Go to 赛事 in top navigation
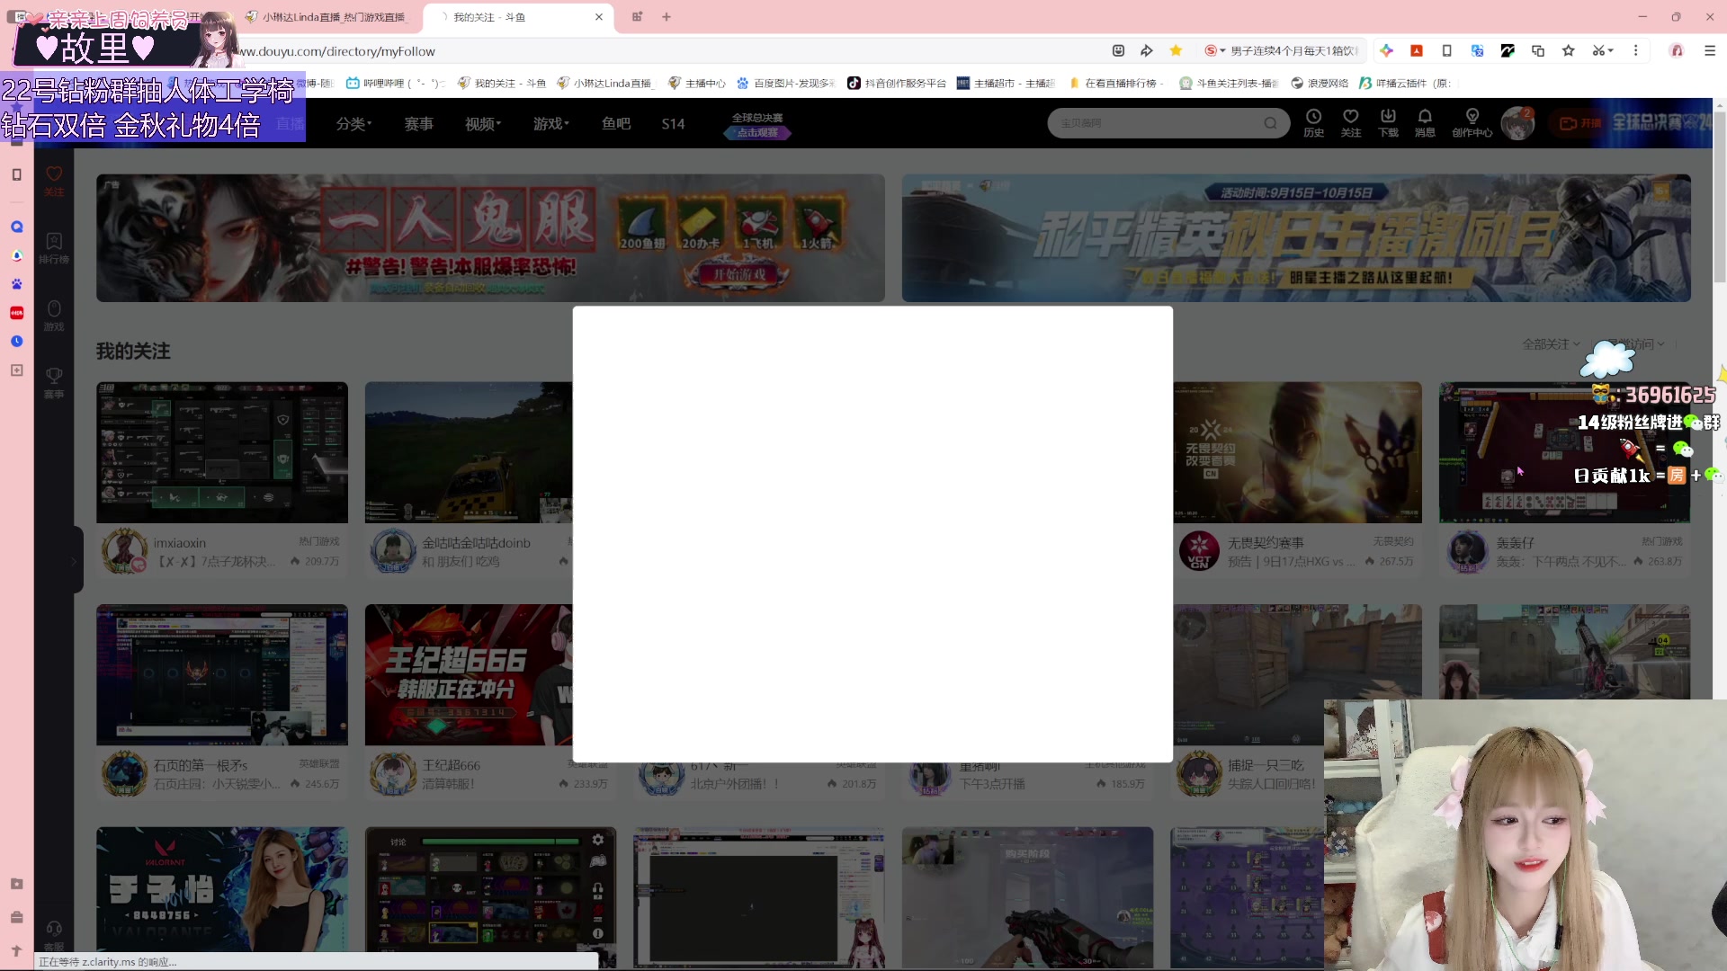Screen dimensions: 1727x971 [418, 123]
